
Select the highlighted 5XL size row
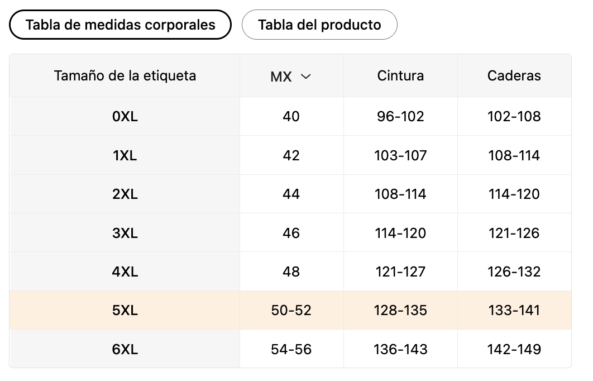[x=125, y=310]
